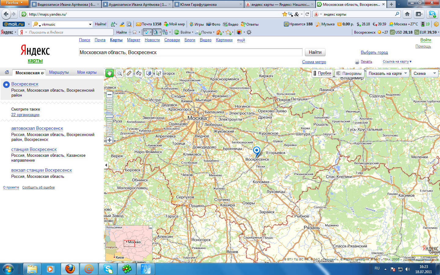This screenshot has height=275, width=440.
Task: Switch to the Юлия Гарафутдинова browser tab
Action: (x=208, y=4)
